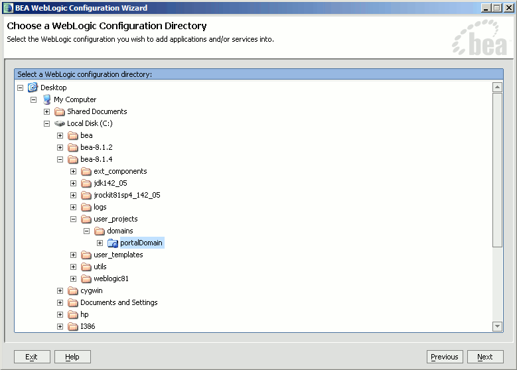
Task: Click the bea folder icon
Action: click(73, 135)
